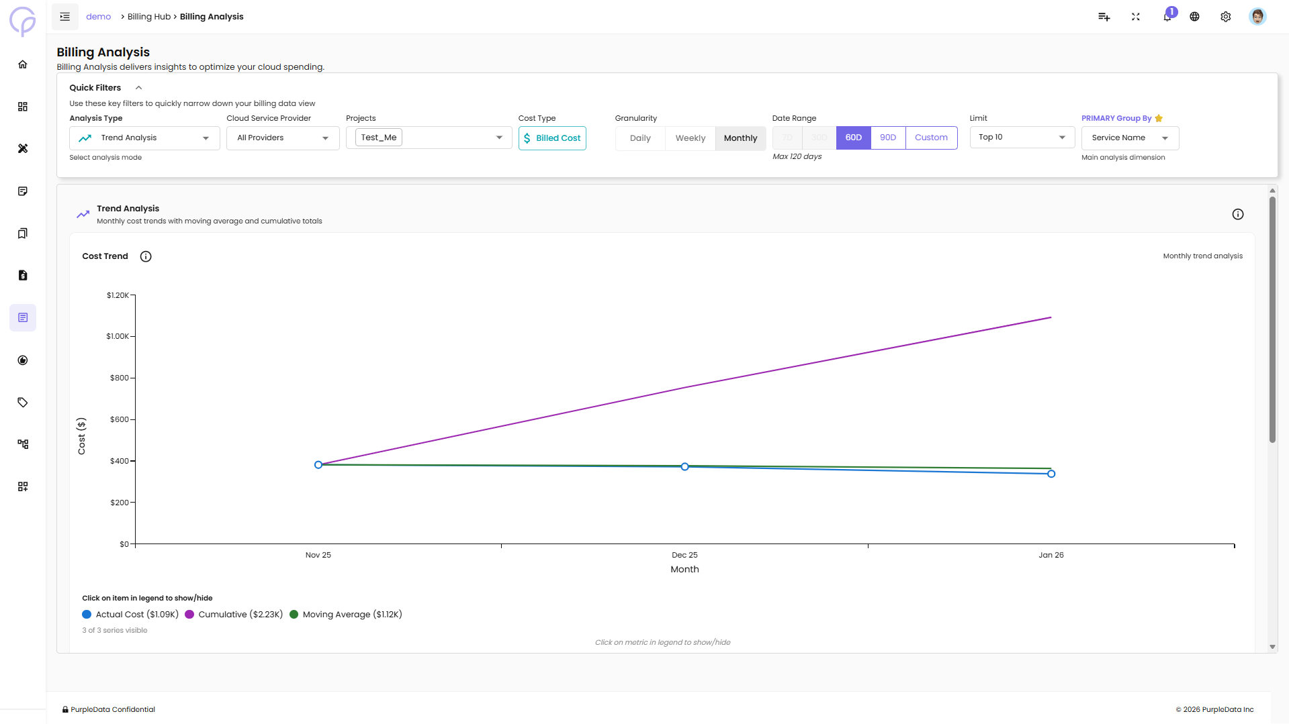Toggle fullscreen with the expand icon
Viewport: 1289px width, 724px height.
click(x=1135, y=17)
